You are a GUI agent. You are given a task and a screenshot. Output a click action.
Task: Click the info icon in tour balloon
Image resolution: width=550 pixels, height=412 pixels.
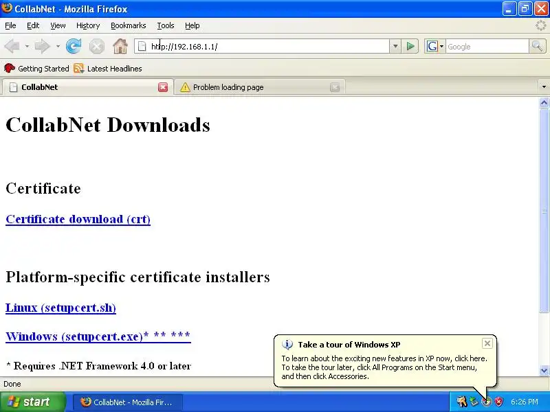click(x=287, y=345)
